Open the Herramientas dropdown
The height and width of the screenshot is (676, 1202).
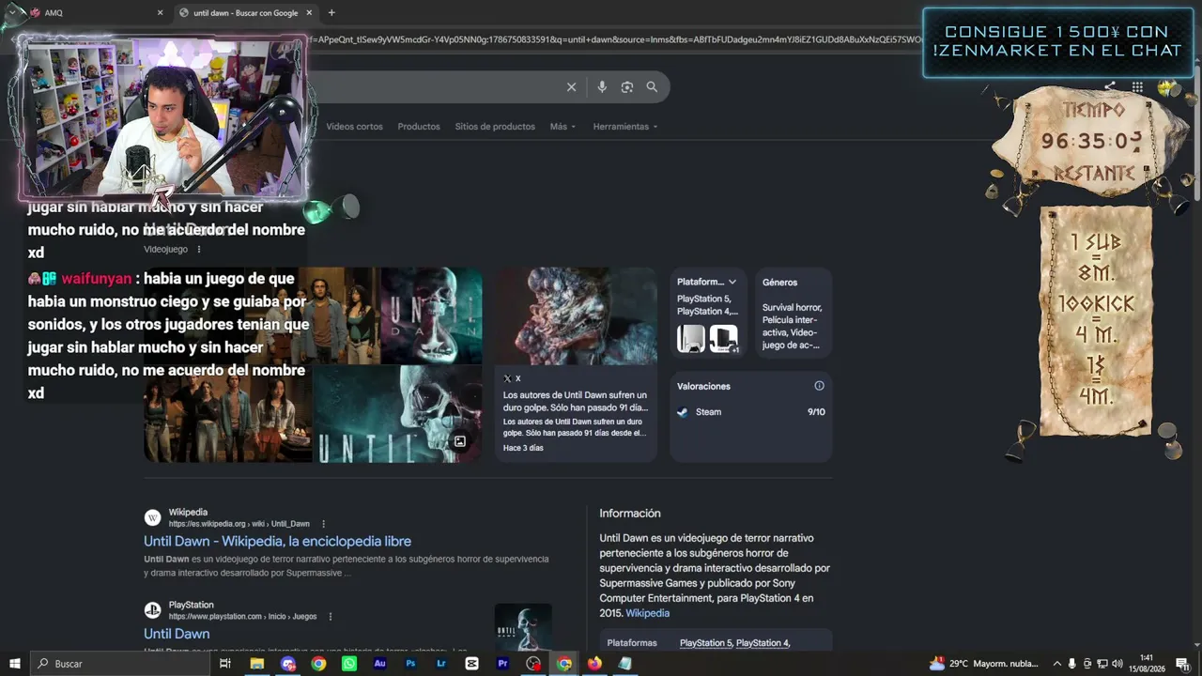click(x=625, y=127)
